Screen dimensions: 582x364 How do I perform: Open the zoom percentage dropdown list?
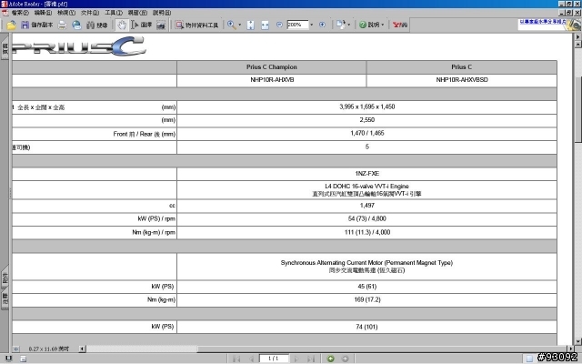pos(311,25)
